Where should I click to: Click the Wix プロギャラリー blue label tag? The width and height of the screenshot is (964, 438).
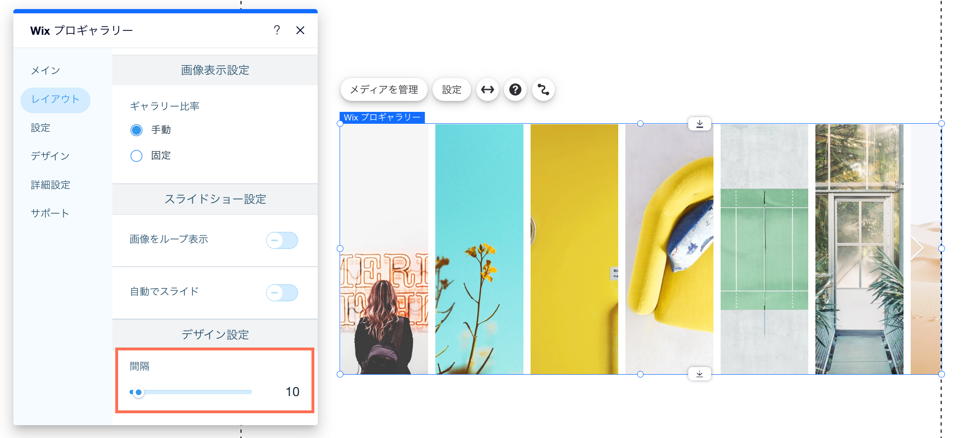(x=382, y=117)
